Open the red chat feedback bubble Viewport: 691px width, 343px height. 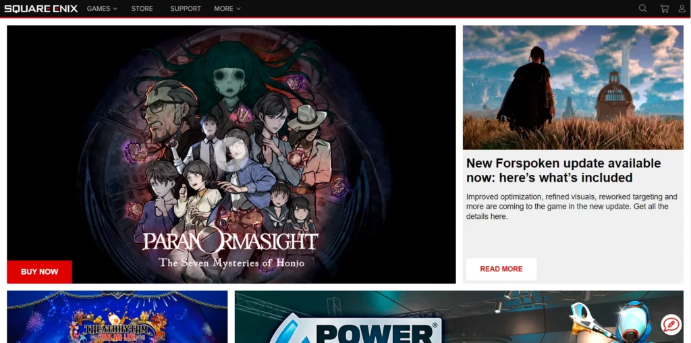click(x=671, y=325)
